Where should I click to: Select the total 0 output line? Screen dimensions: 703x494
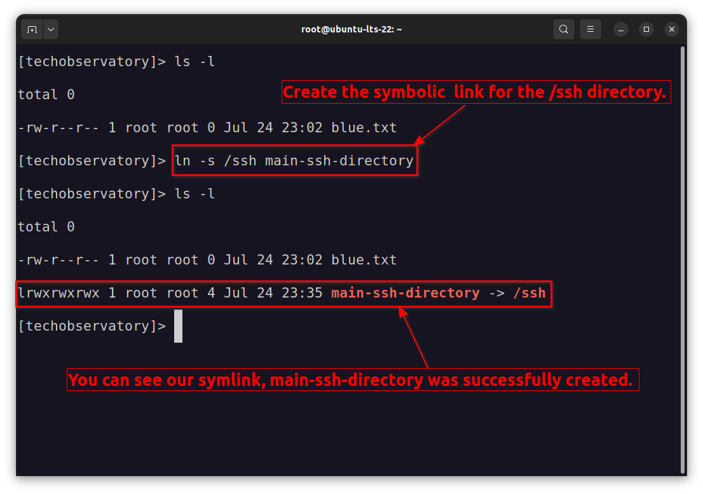[45, 94]
